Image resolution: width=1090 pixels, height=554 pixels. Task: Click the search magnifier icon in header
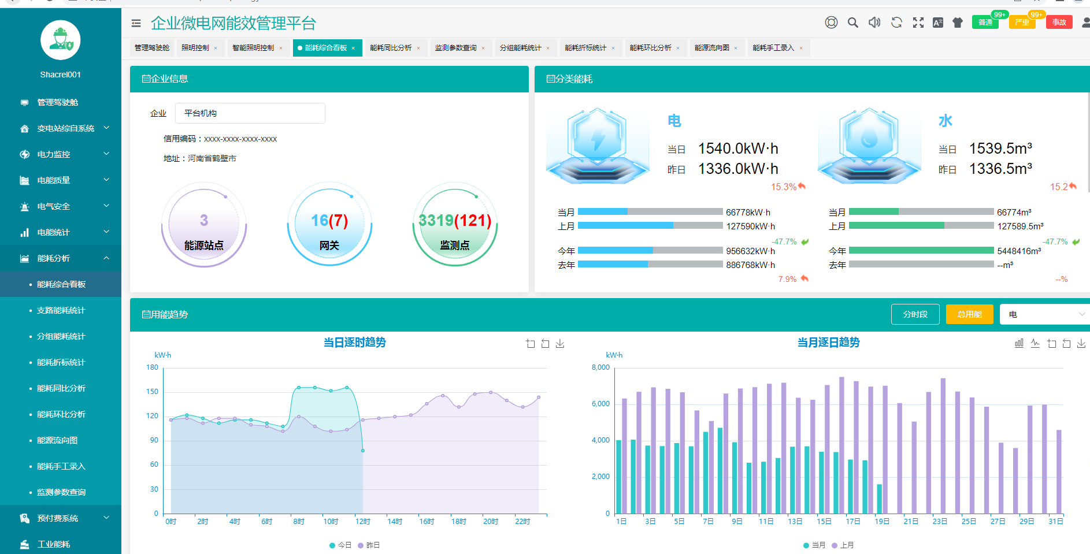tap(852, 23)
